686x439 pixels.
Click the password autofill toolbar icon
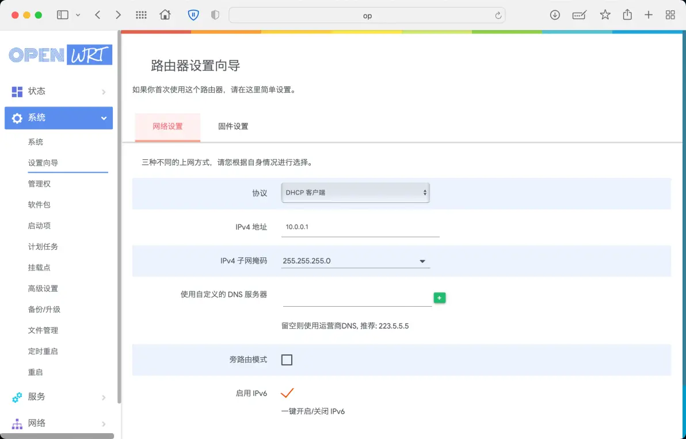click(580, 16)
